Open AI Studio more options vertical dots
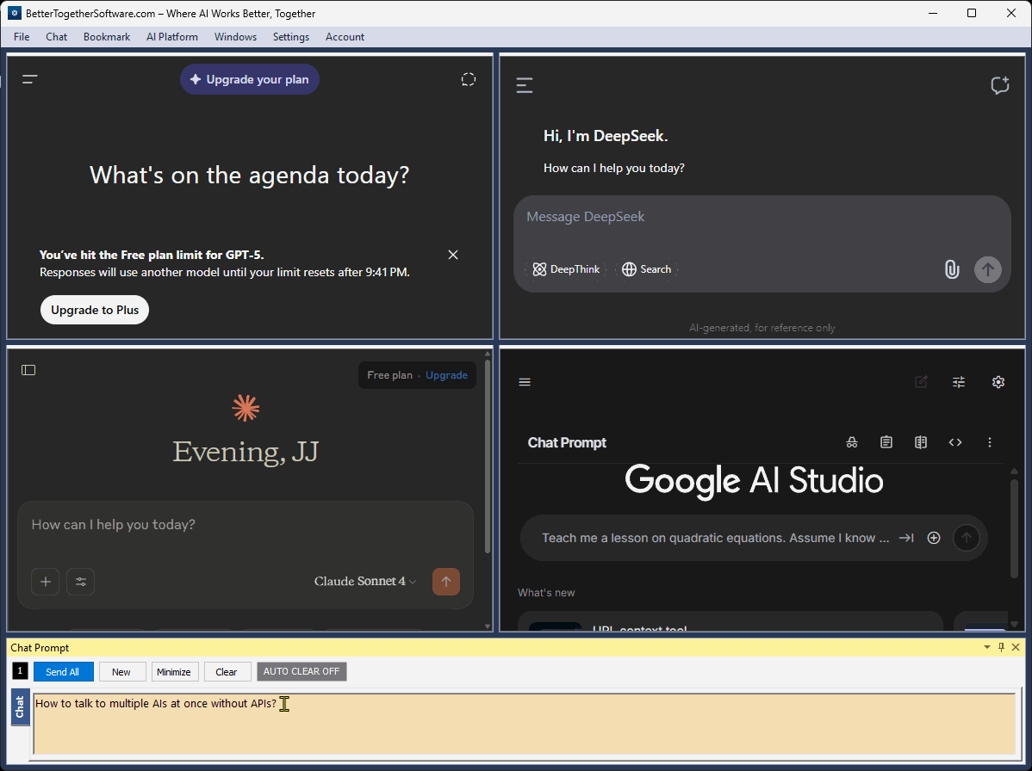The image size is (1032, 771). [x=989, y=443]
